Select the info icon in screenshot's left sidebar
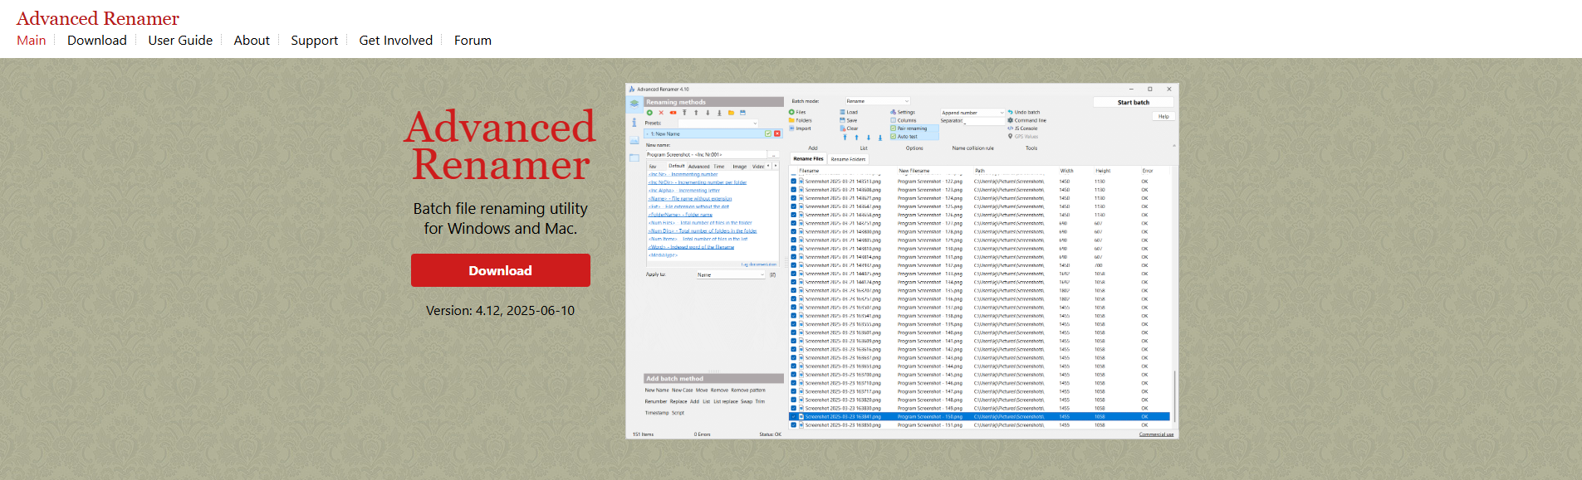The height and width of the screenshot is (480, 1582). (x=634, y=122)
